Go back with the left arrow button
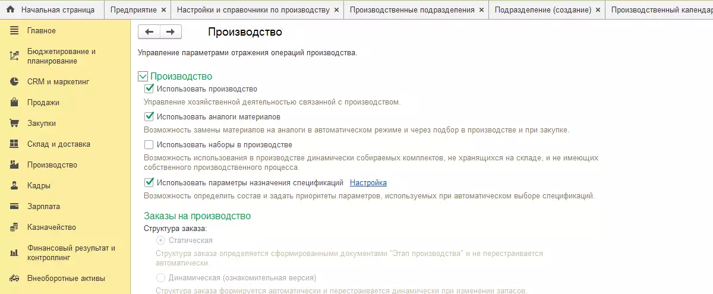The height and width of the screenshot is (294, 713). (x=149, y=32)
